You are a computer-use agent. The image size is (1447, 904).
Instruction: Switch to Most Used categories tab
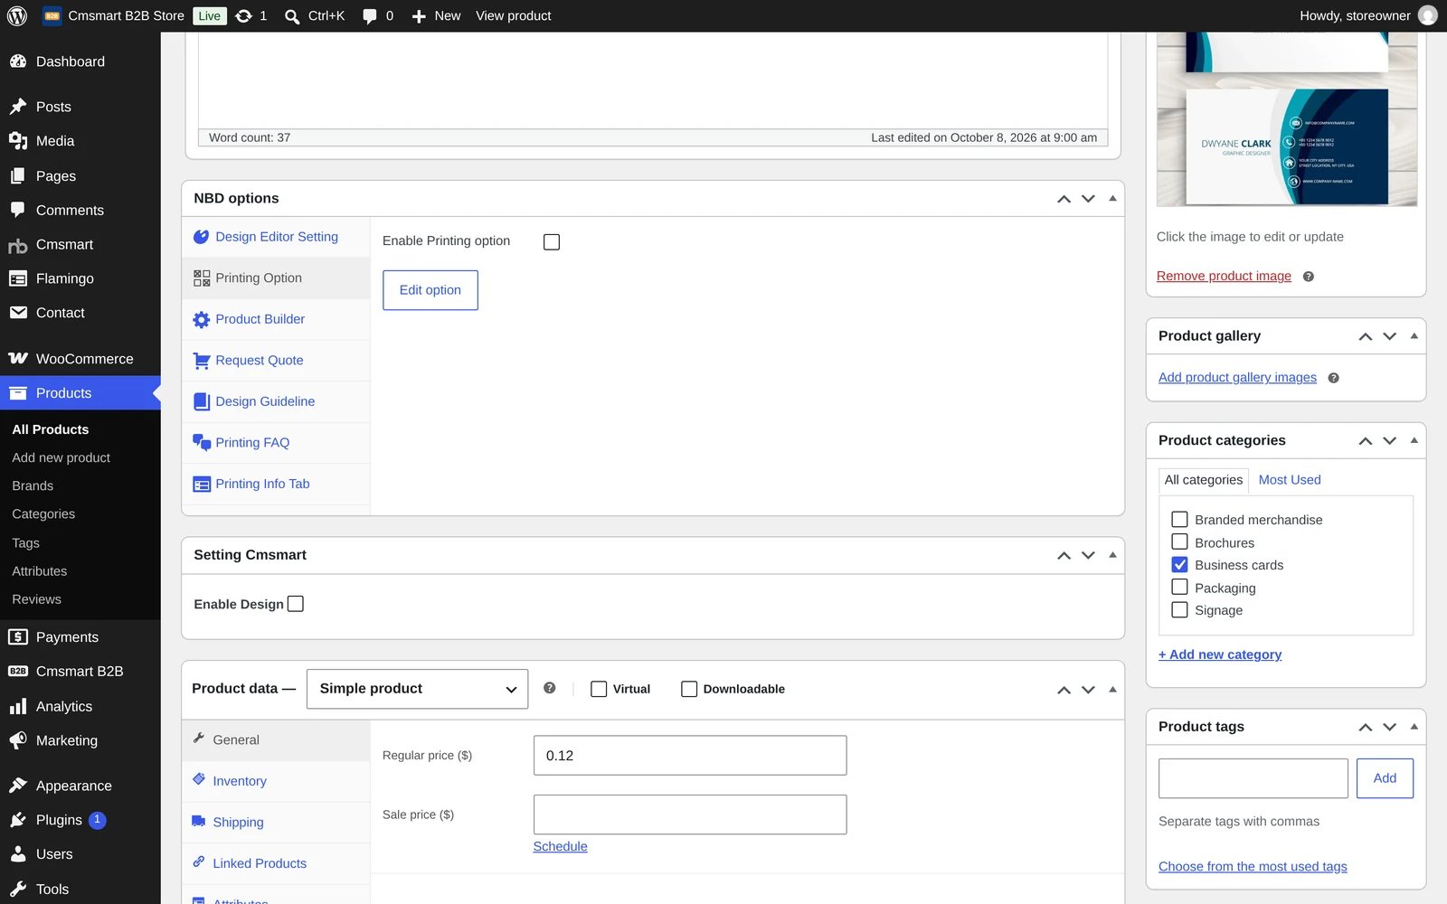click(1290, 480)
